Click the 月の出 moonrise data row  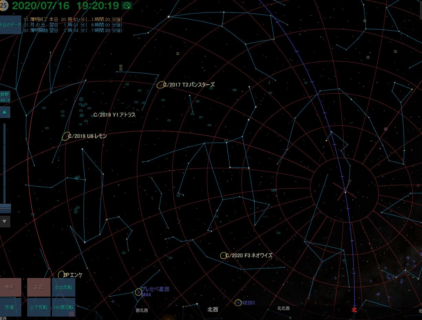point(73,25)
